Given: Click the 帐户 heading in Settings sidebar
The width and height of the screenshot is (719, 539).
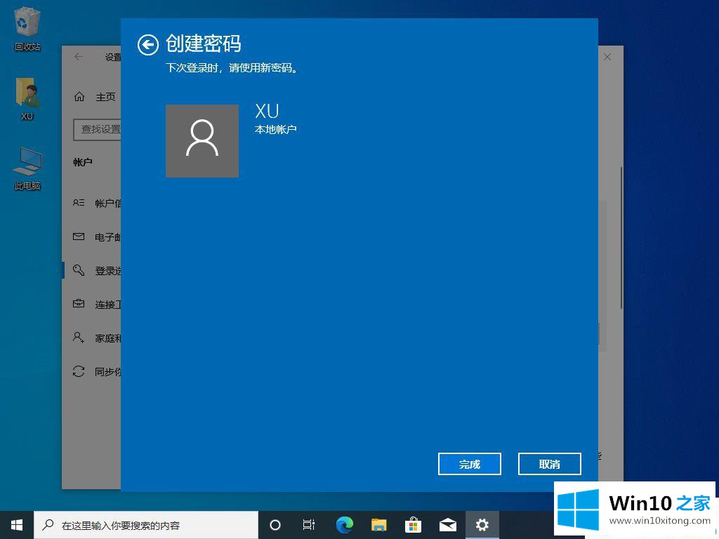Looking at the screenshot, I should point(83,162).
